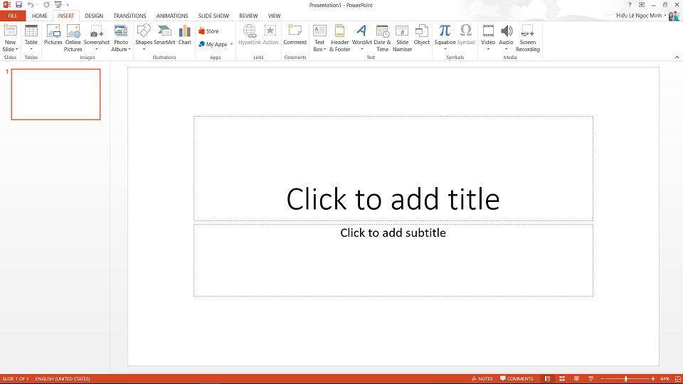
Task: Add a Comment
Action: (295, 35)
